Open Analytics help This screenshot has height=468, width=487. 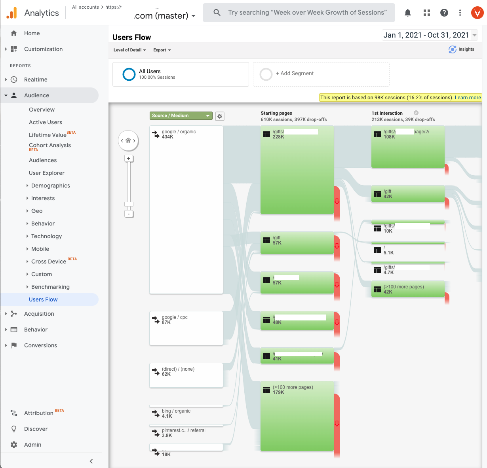[444, 12]
